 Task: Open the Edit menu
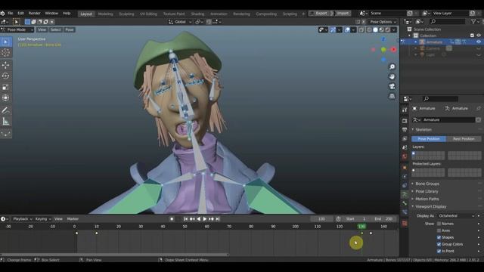pos(20,14)
